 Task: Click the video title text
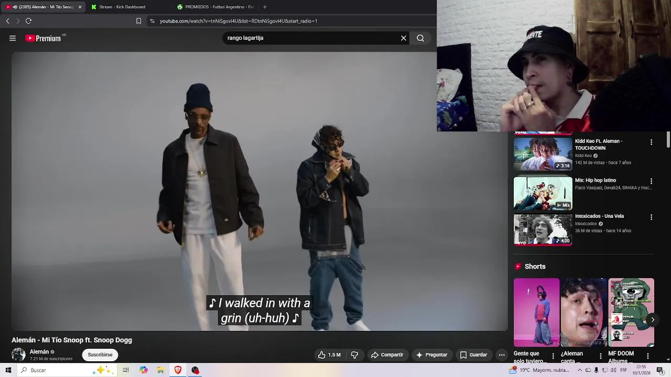(72, 340)
